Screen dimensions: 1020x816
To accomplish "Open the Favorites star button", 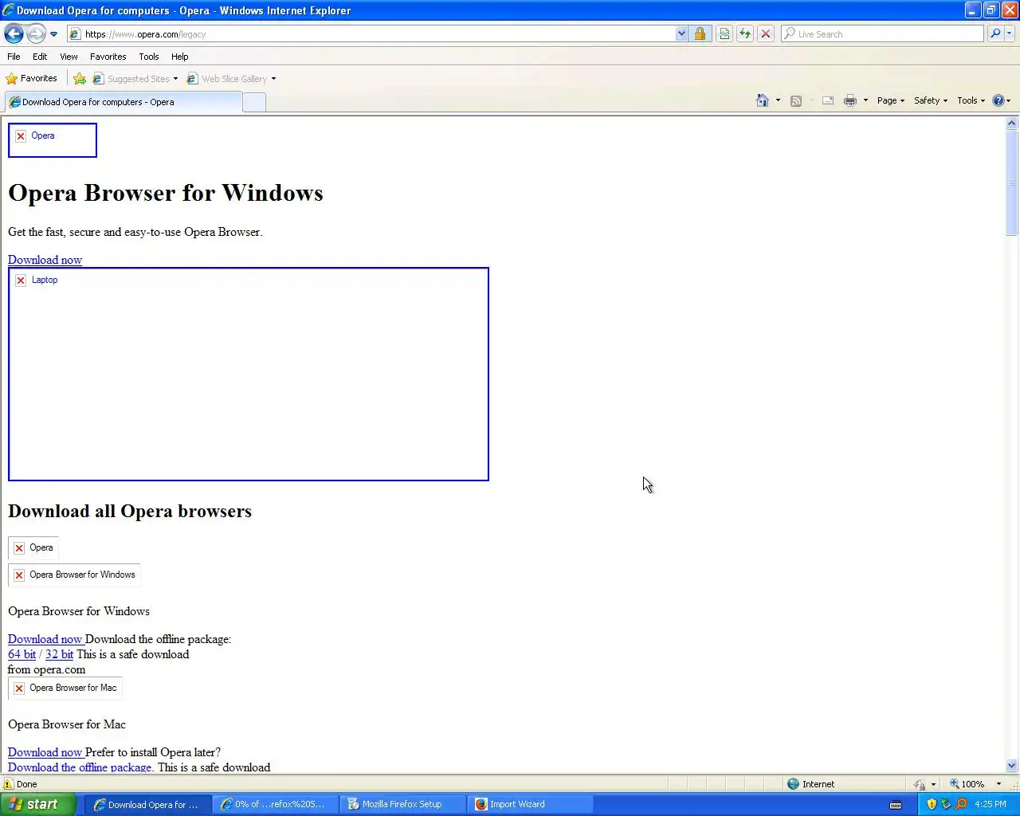I will tap(32, 79).
